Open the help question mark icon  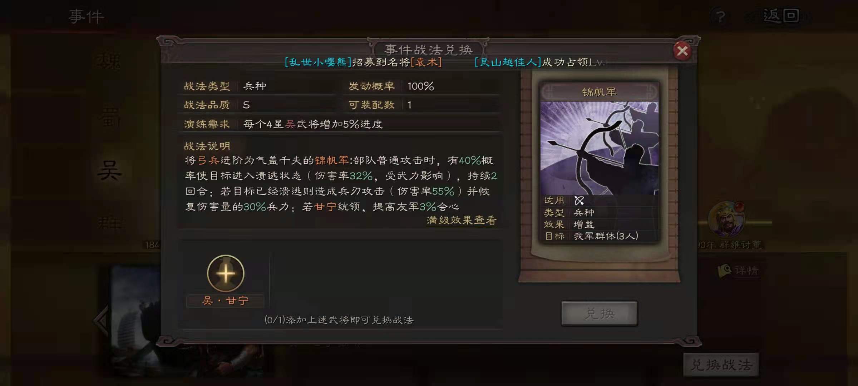click(721, 16)
